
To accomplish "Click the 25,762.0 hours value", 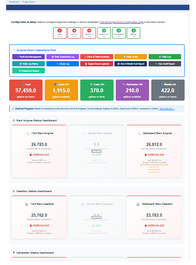I will point(39,215).
